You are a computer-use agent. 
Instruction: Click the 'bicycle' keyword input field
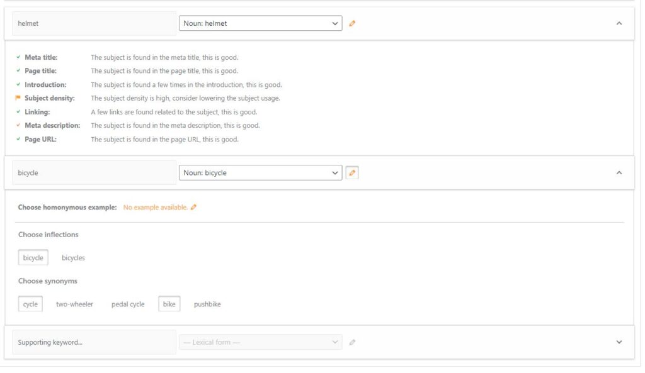94,173
